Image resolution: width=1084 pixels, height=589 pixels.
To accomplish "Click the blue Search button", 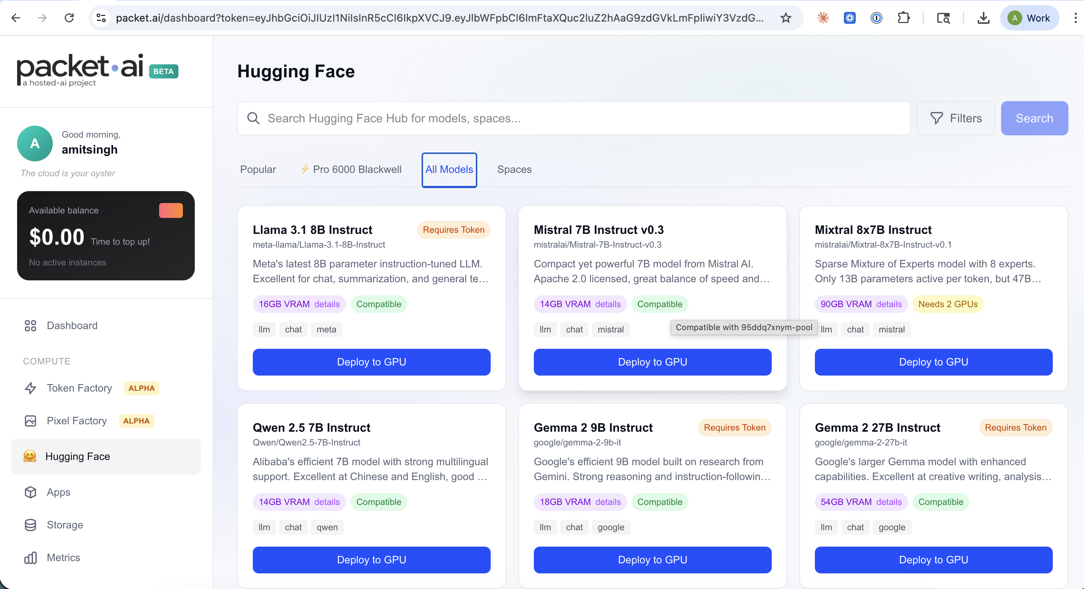I will click(1034, 118).
